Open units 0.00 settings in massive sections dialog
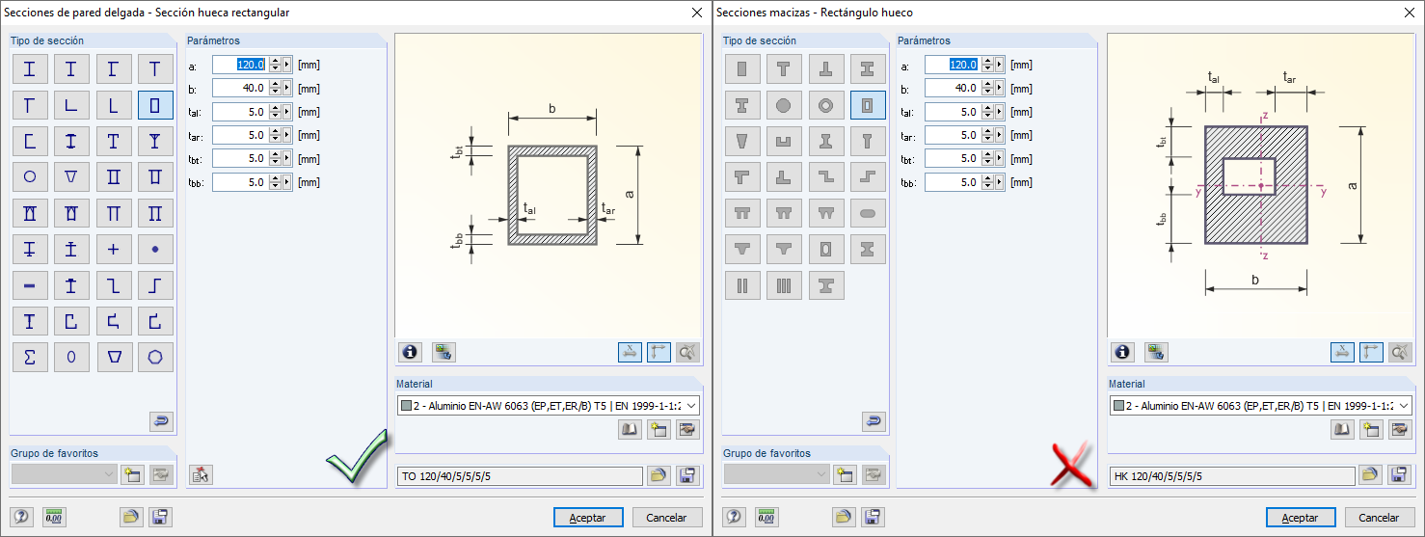 766,517
